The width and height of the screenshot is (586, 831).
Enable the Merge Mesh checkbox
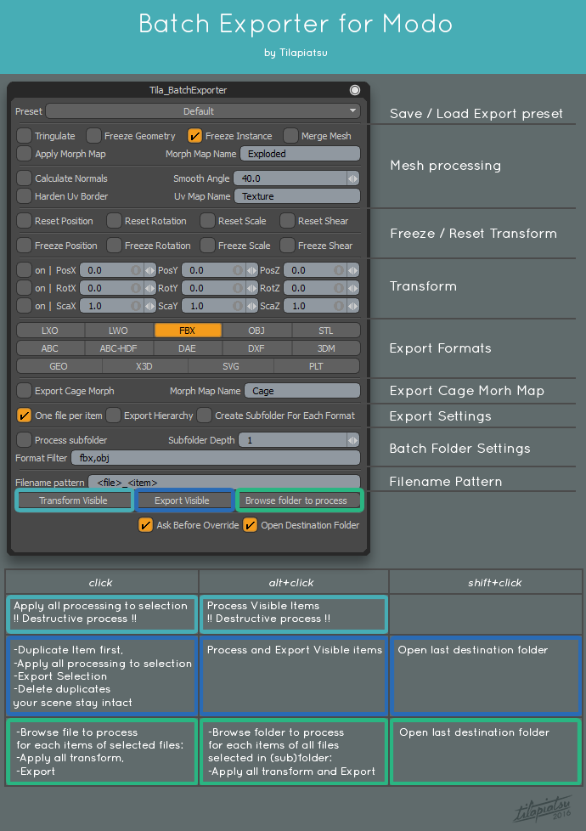coord(290,136)
